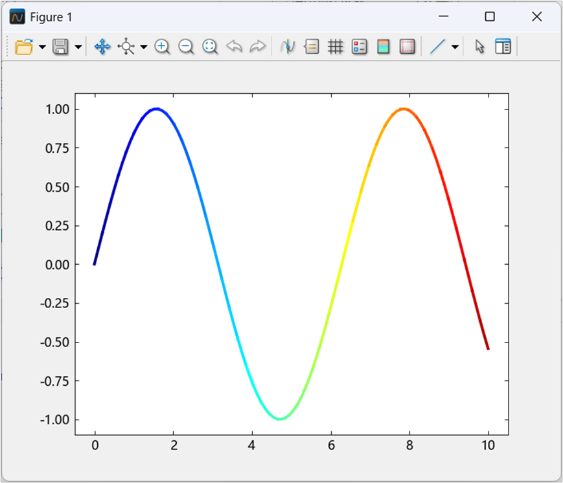
Task: Click the zoom in magnifier icon
Action: (163, 47)
